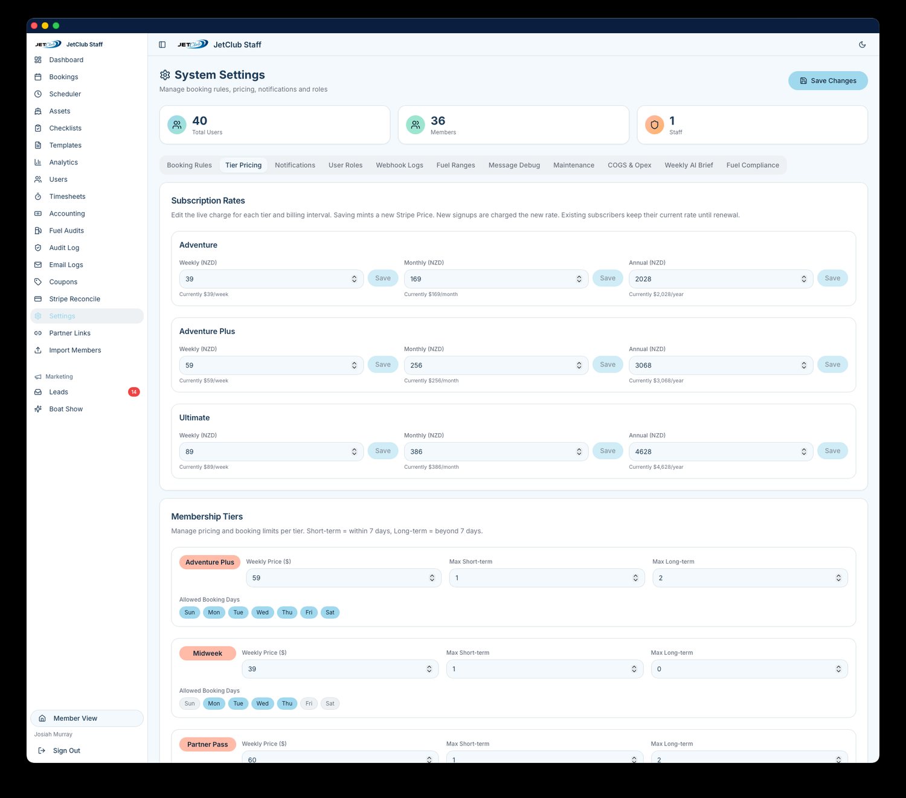Click stepper on Midweek Weekly Price
Image resolution: width=906 pixels, height=798 pixels.
pos(429,669)
